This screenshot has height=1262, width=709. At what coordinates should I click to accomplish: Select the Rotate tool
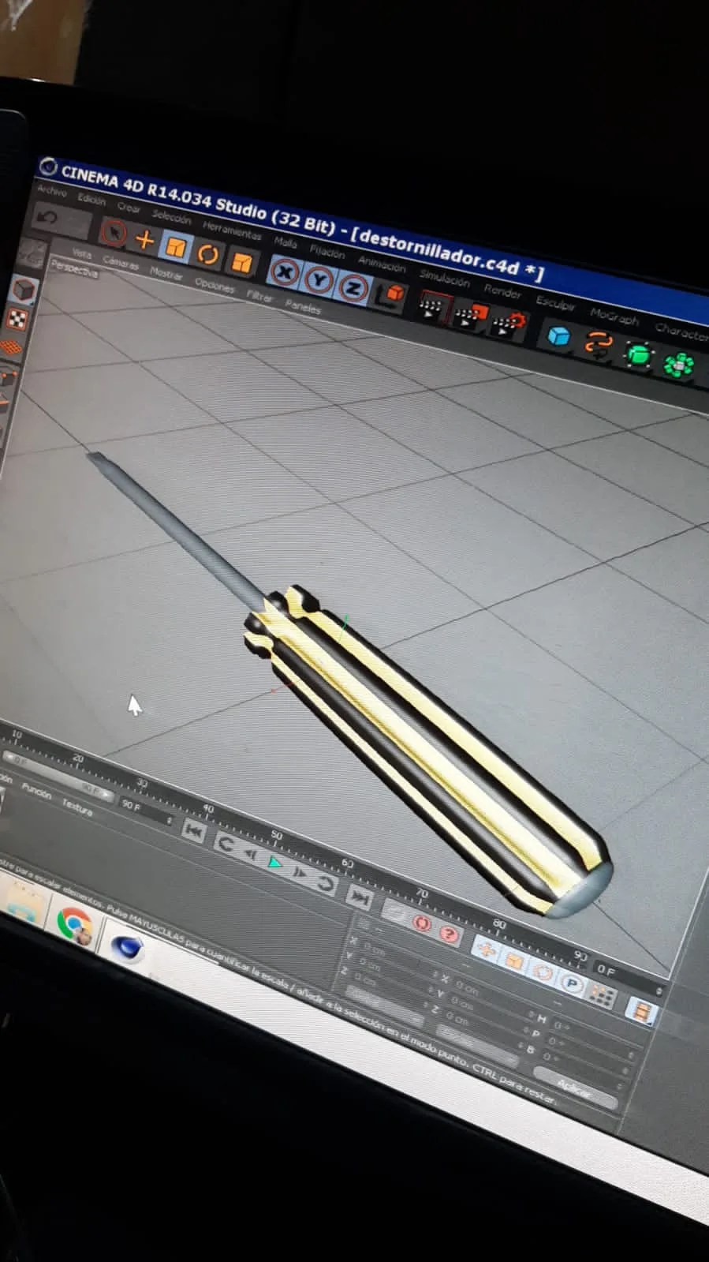pyautogui.click(x=208, y=254)
